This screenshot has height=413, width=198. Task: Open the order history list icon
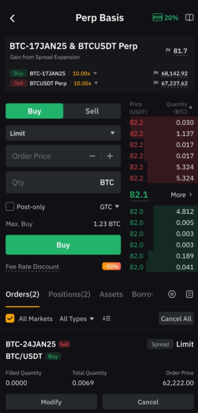click(189, 294)
